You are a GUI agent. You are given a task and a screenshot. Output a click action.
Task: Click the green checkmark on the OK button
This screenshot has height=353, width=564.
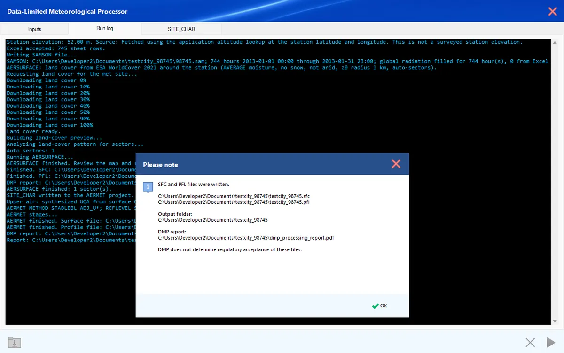[375, 306]
